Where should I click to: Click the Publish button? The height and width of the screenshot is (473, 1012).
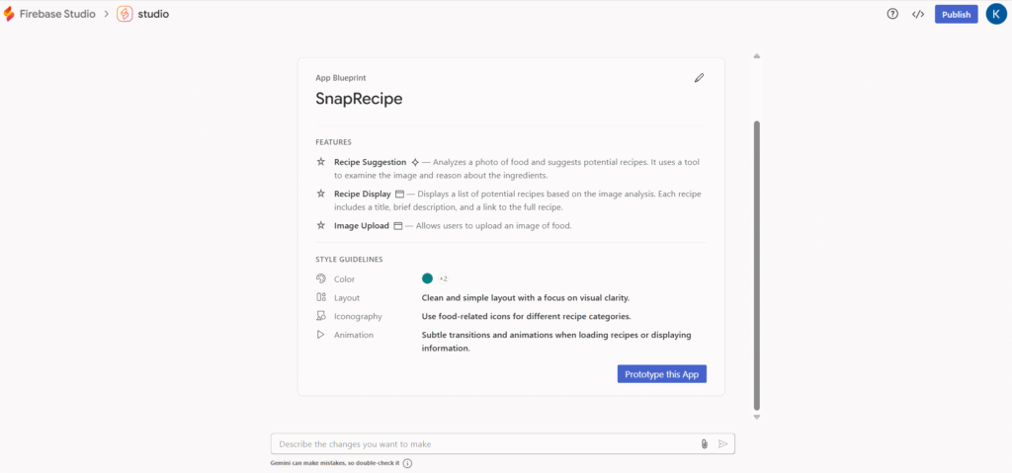(957, 14)
